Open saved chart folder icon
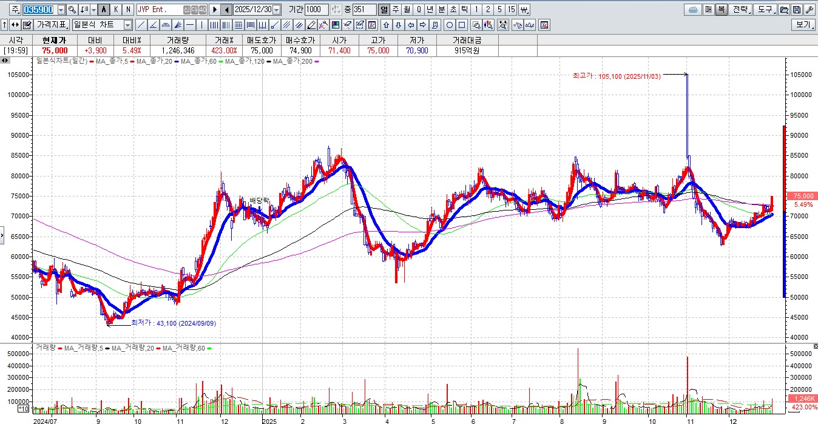 [784, 10]
